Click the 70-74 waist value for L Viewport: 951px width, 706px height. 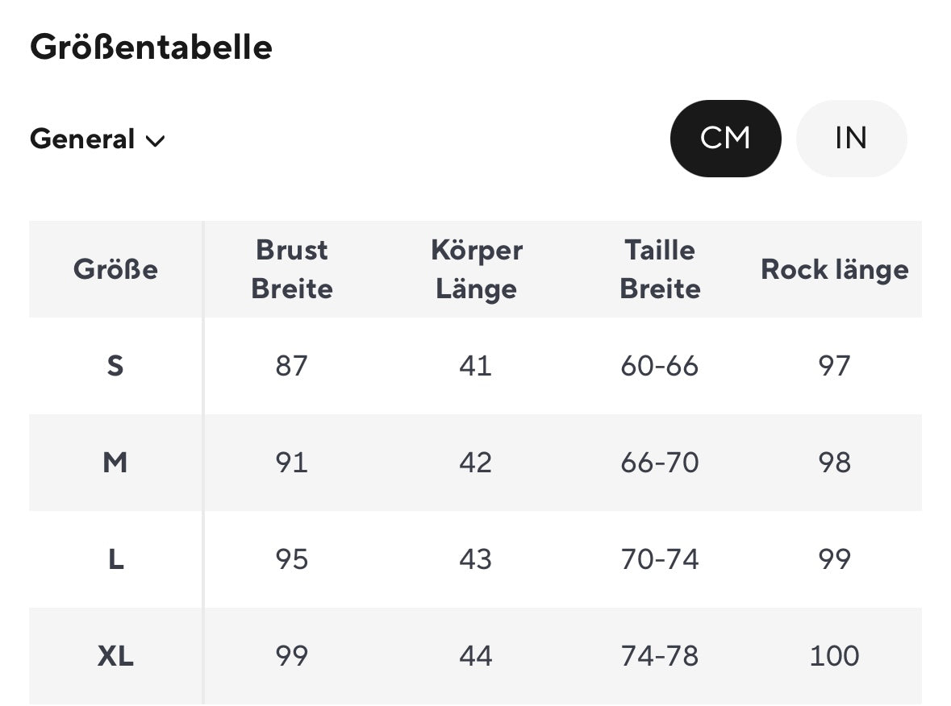[660, 559]
